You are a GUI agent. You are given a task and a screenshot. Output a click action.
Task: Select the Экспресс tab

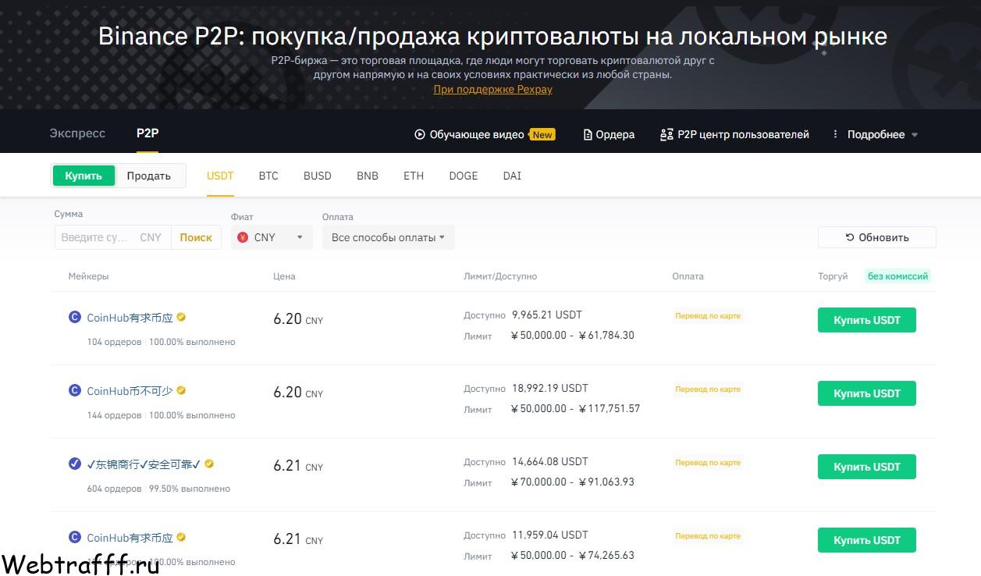click(77, 133)
